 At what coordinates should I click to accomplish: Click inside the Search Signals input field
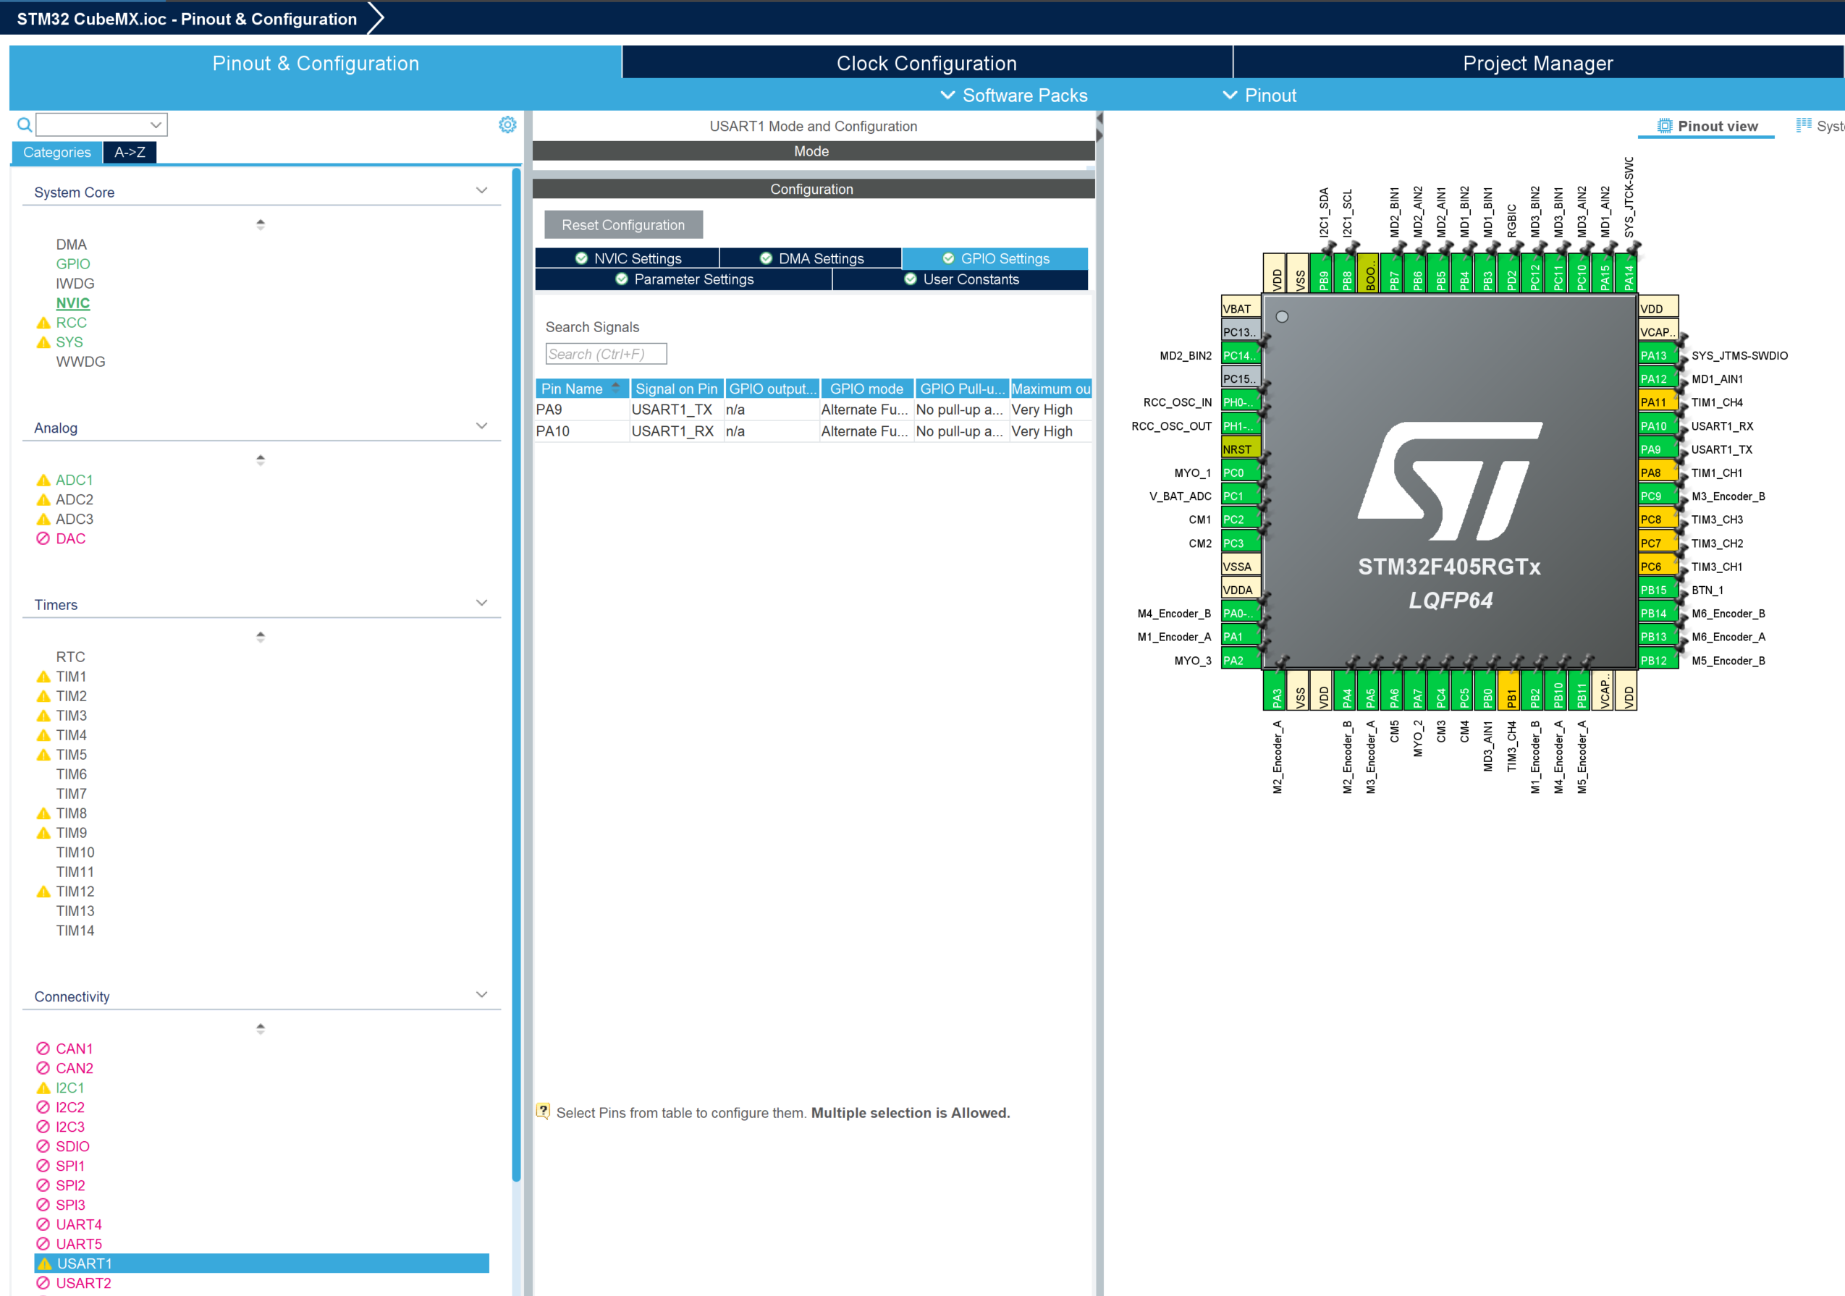[606, 354]
